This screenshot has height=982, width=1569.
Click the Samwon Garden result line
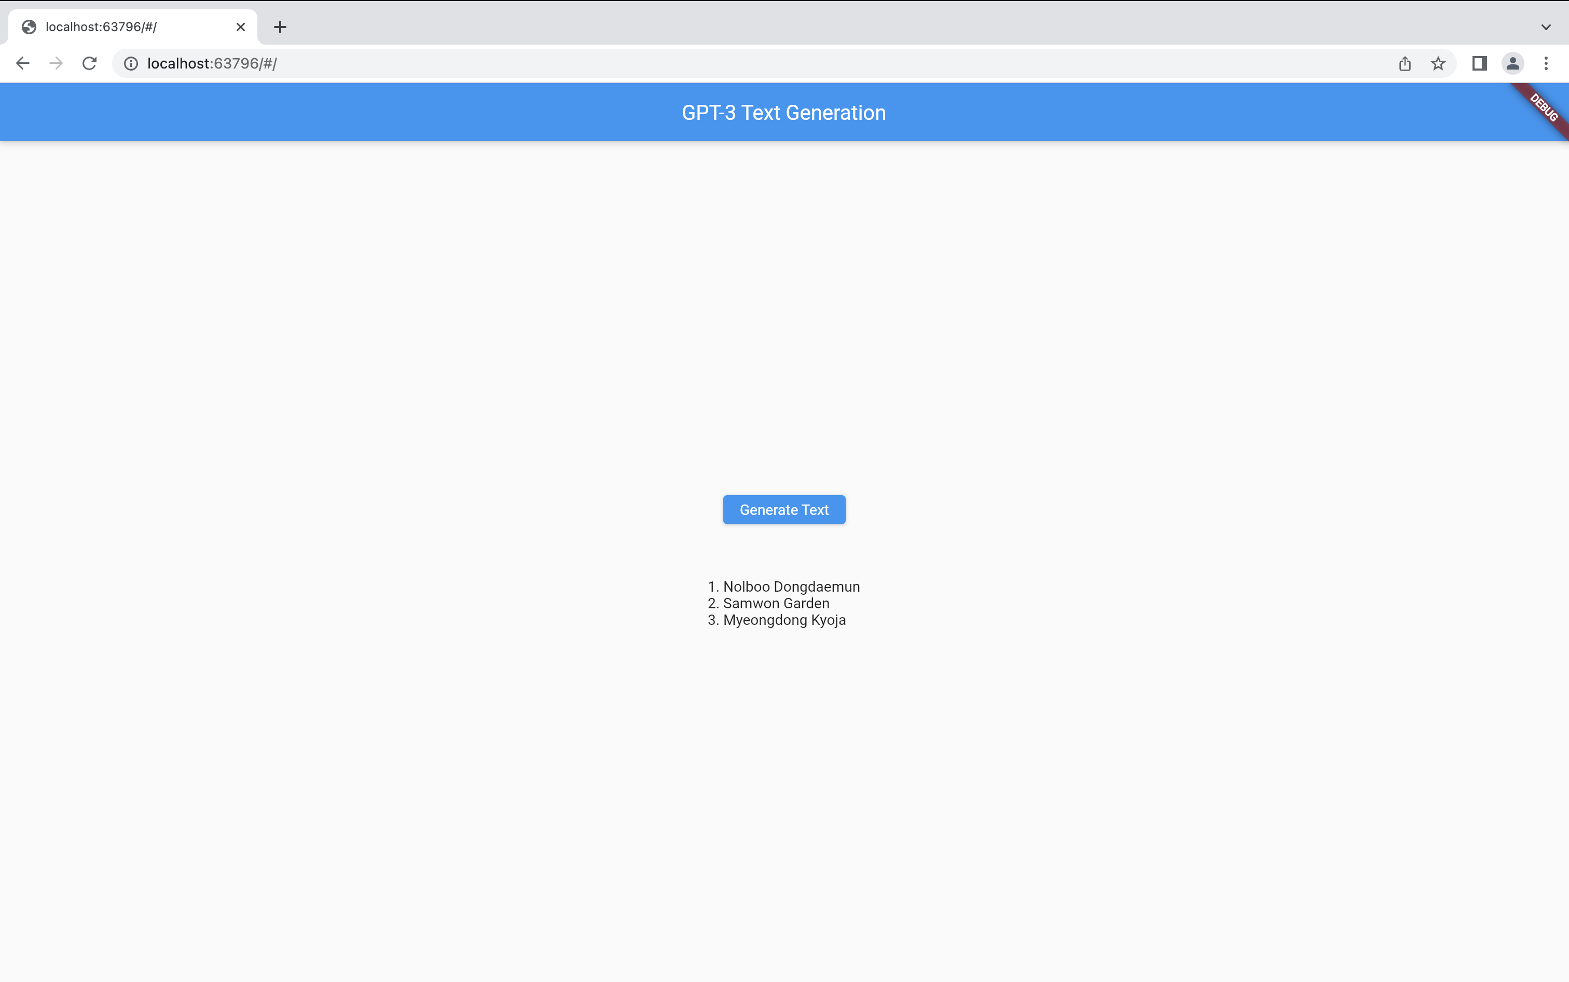coord(768,603)
